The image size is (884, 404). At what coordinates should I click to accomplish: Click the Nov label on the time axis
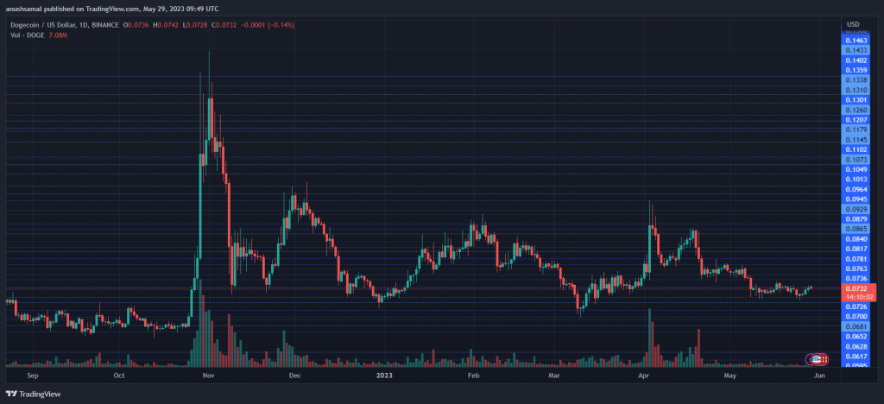208,376
